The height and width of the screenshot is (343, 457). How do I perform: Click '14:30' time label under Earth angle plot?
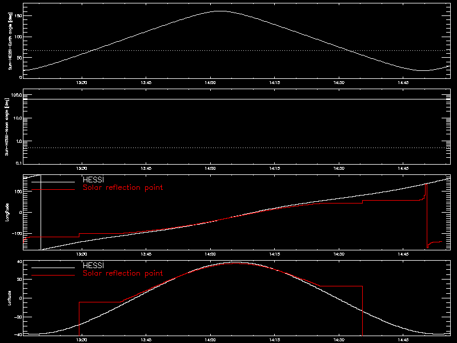pos(339,83)
